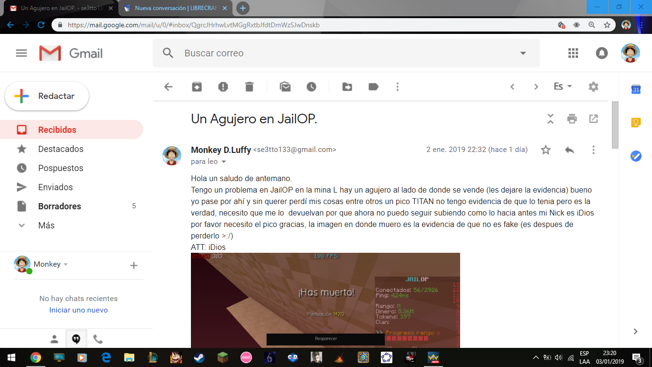Launch Minecraft from the taskbar
The height and width of the screenshot is (367, 652).
click(222, 357)
